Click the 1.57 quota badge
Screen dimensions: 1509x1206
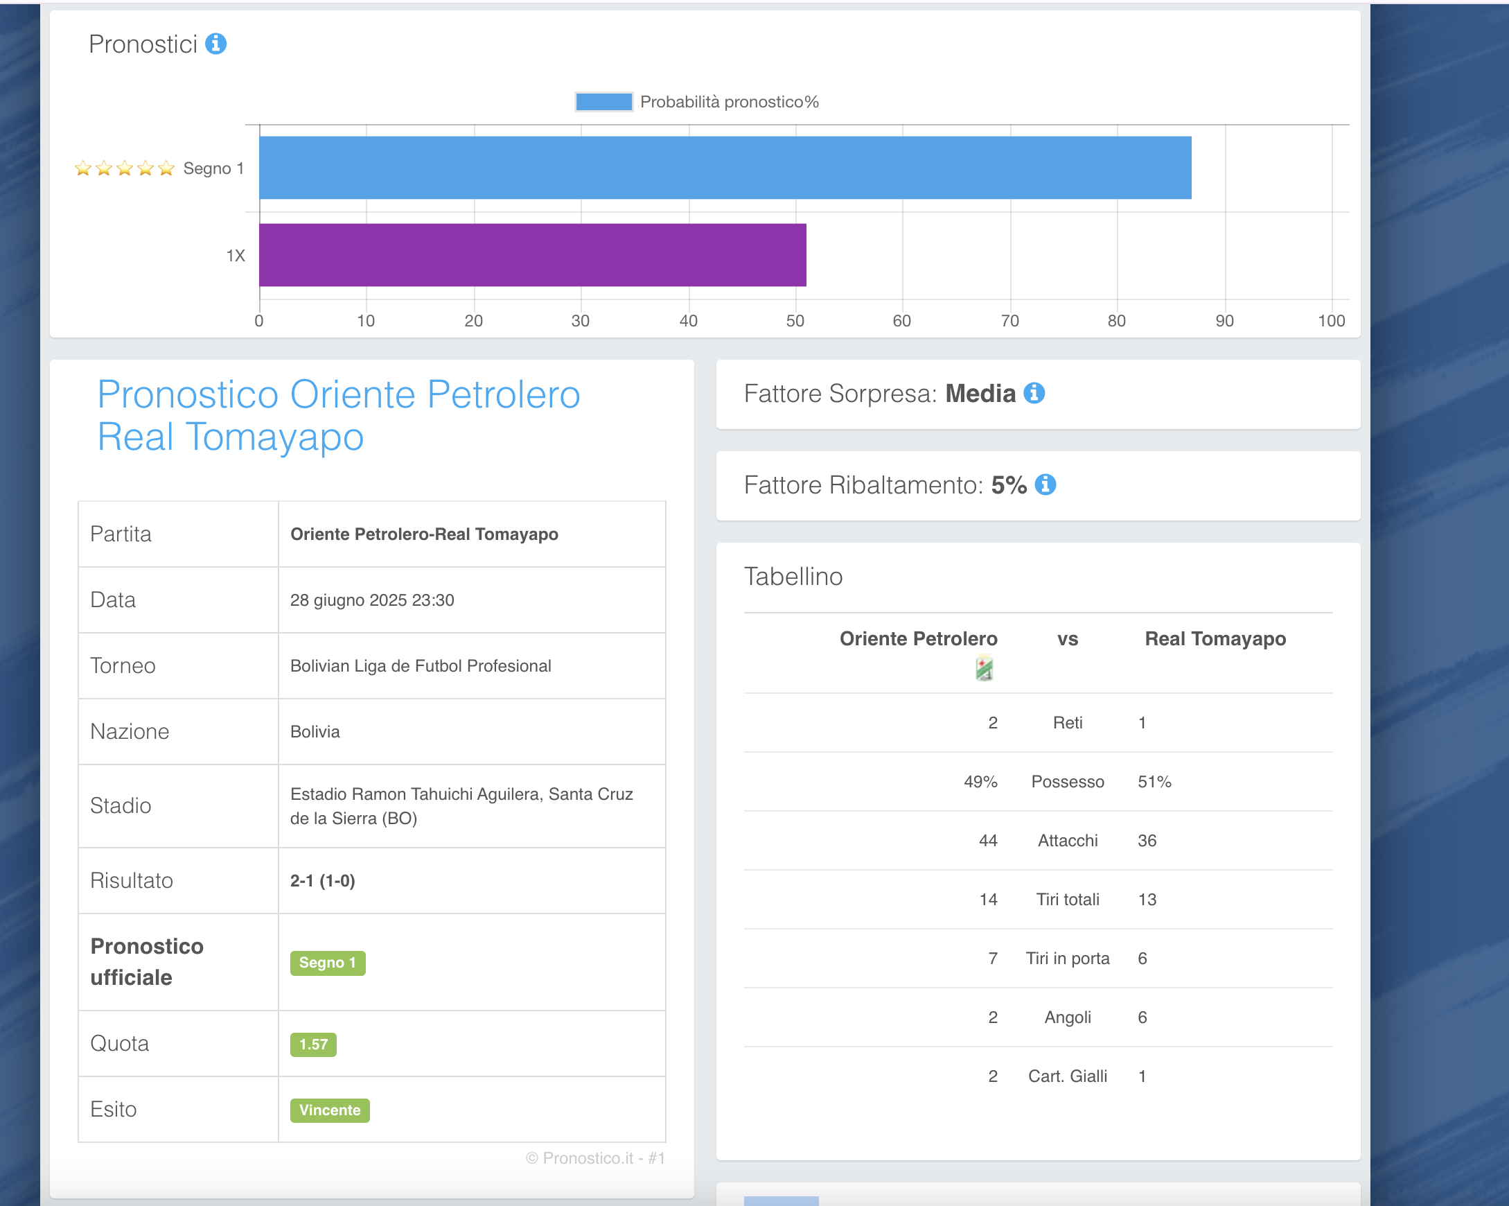314,1045
